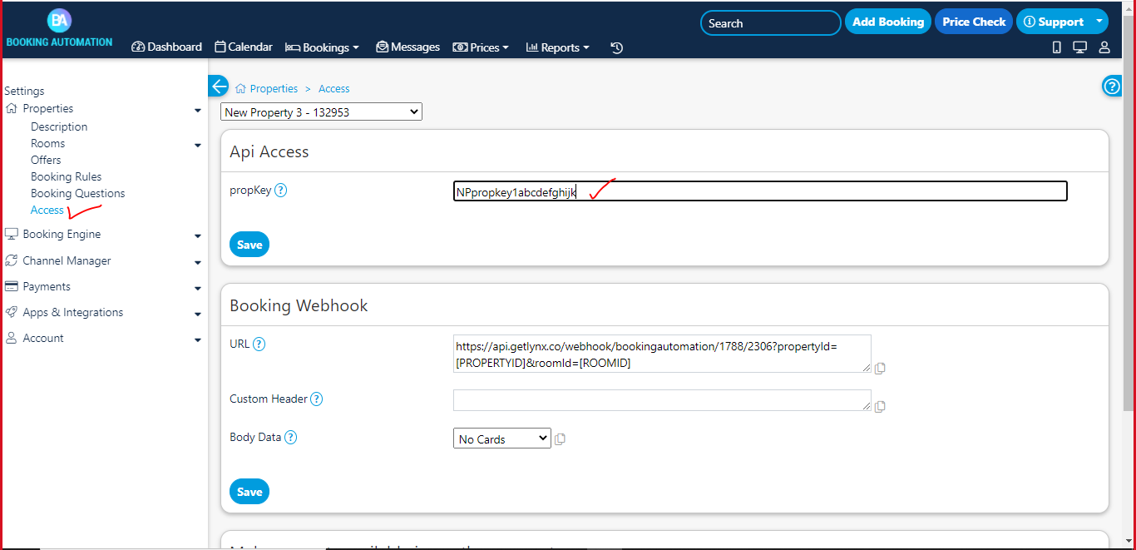The width and height of the screenshot is (1136, 550).
Task: Copy the Body Data setting
Action: (x=560, y=439)
